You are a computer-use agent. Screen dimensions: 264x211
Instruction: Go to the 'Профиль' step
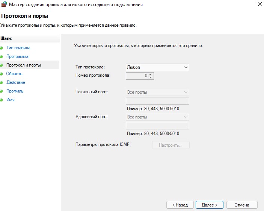[15, 91]
